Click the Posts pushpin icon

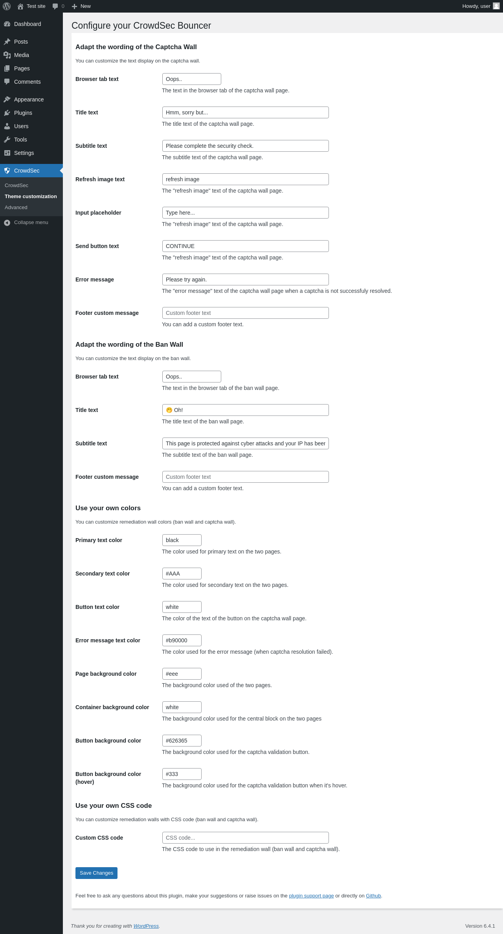coord(7,42)
